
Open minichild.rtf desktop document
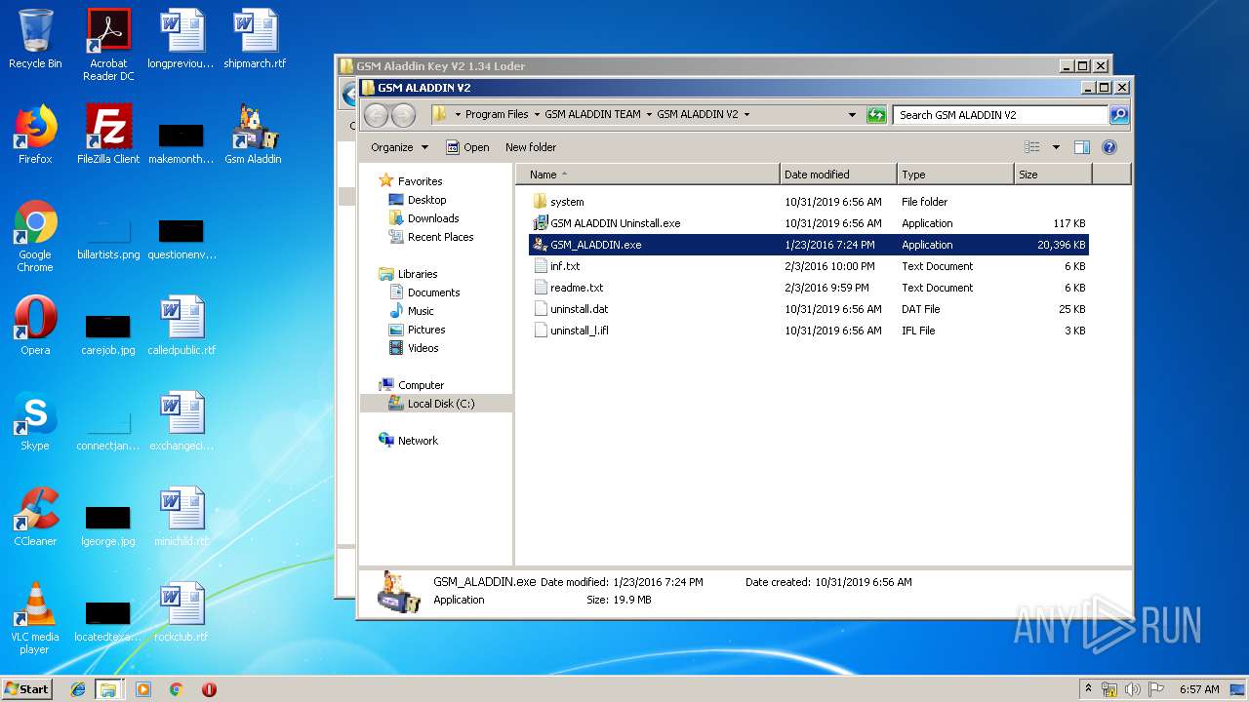point(181,518)
